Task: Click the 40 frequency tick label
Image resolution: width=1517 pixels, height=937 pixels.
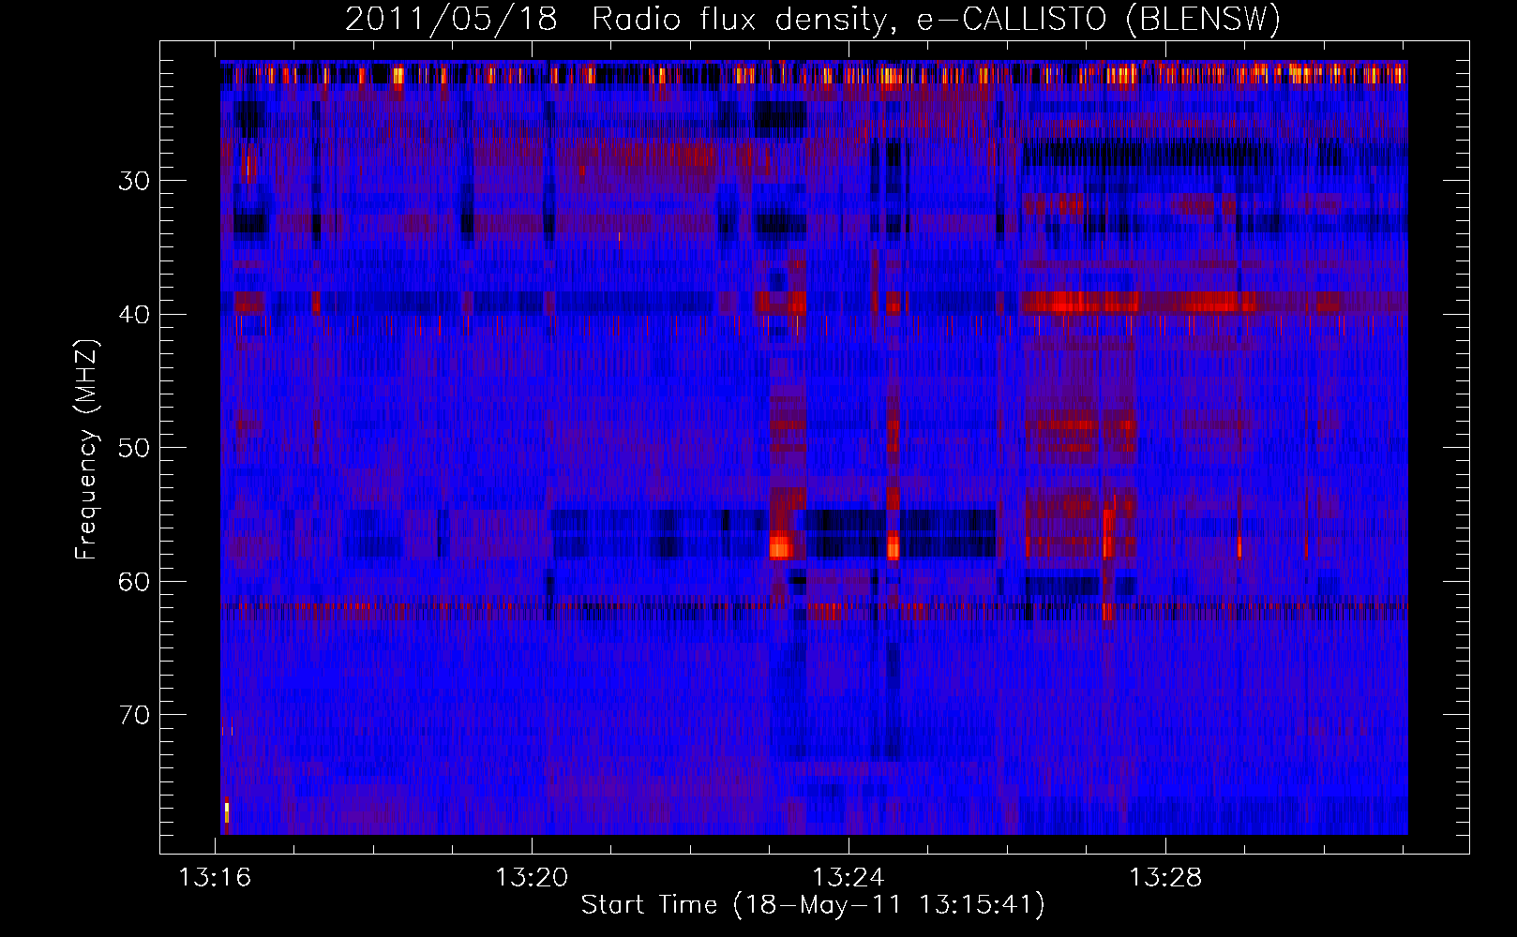Action: coord(134,315)
